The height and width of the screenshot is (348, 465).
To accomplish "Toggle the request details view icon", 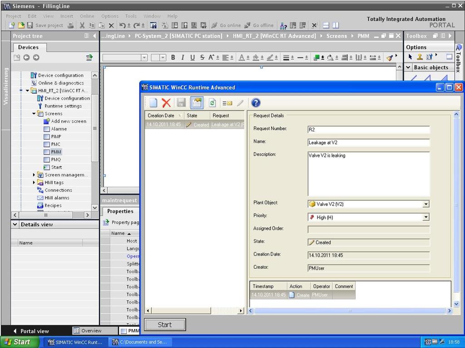I will tap(197, 103).
